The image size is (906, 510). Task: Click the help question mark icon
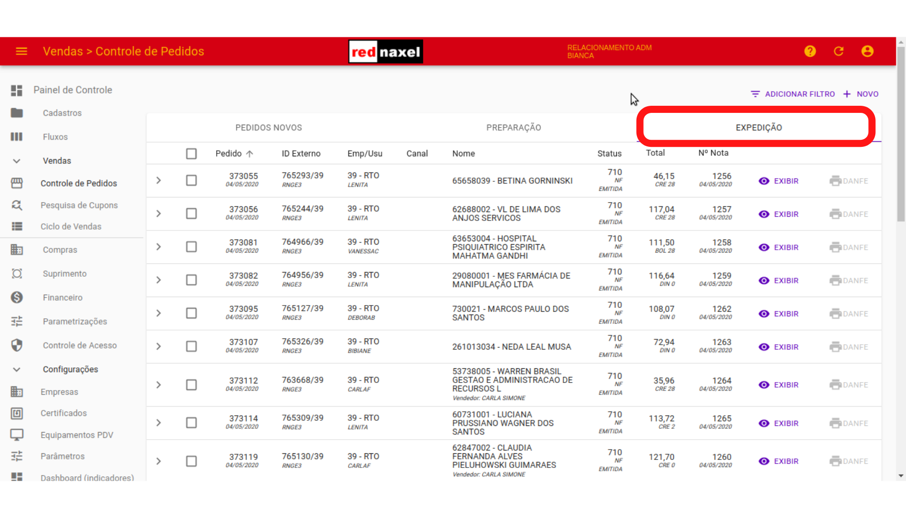tap(810, 51)
